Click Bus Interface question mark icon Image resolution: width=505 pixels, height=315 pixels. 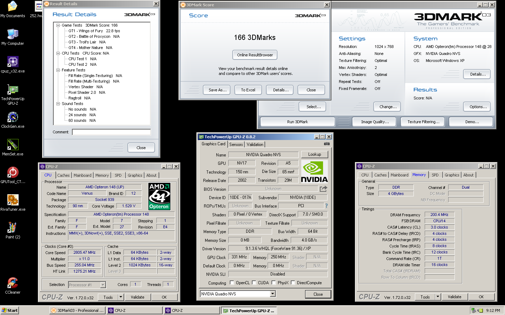tap(326, 206)
